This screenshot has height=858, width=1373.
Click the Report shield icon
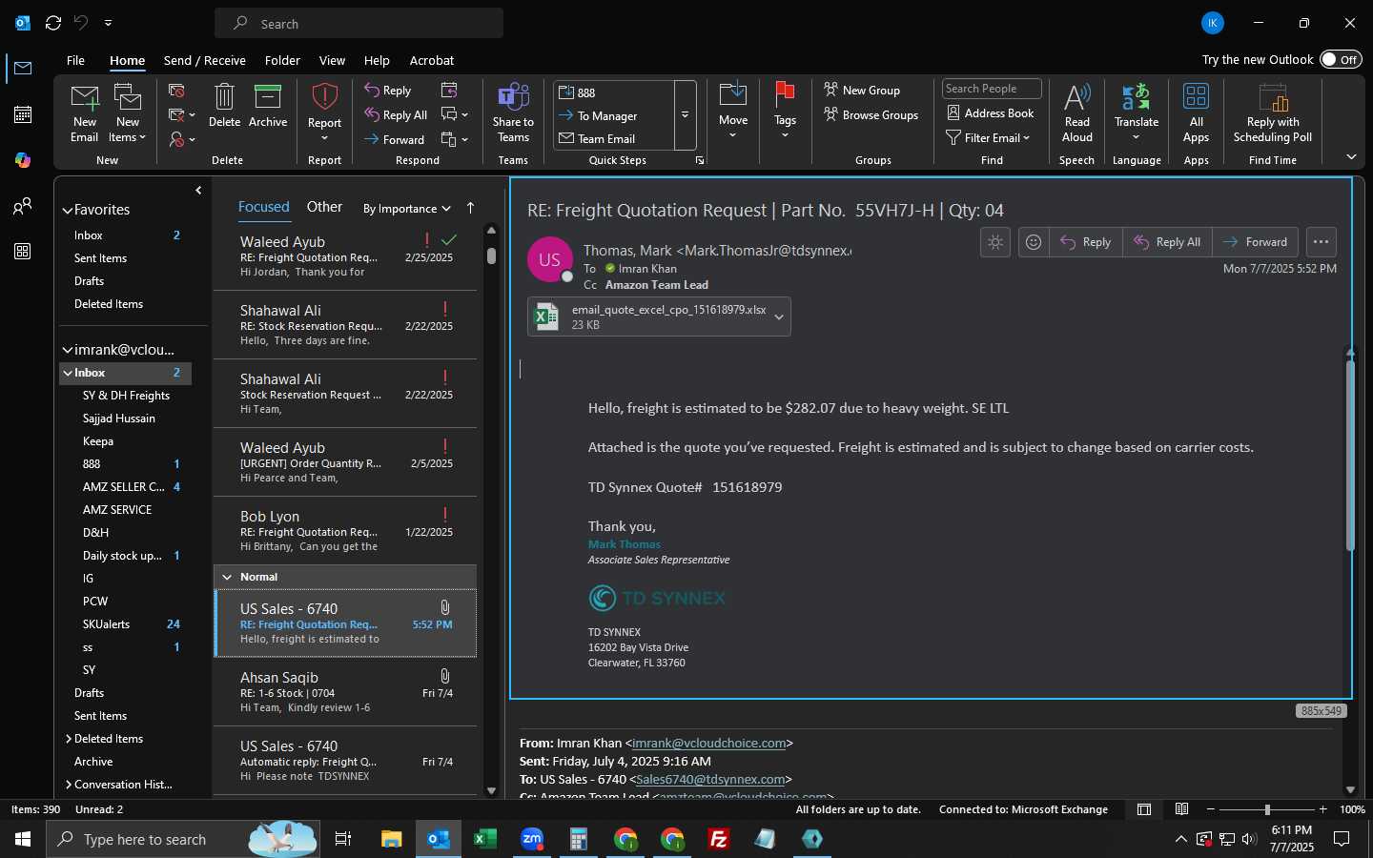click(325, 97)
